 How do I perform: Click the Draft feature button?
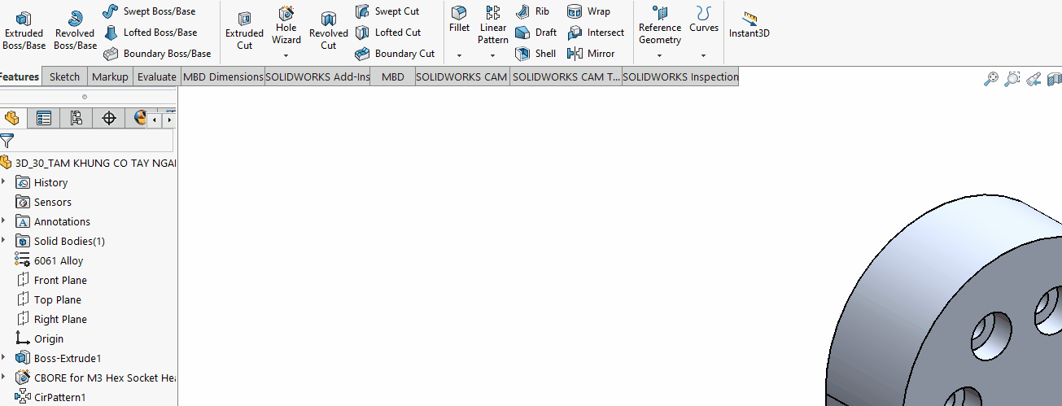(536, 33)
